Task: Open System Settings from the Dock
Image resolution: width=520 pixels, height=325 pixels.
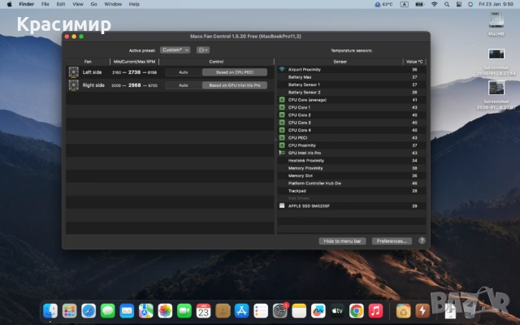Action: (279, 311)
